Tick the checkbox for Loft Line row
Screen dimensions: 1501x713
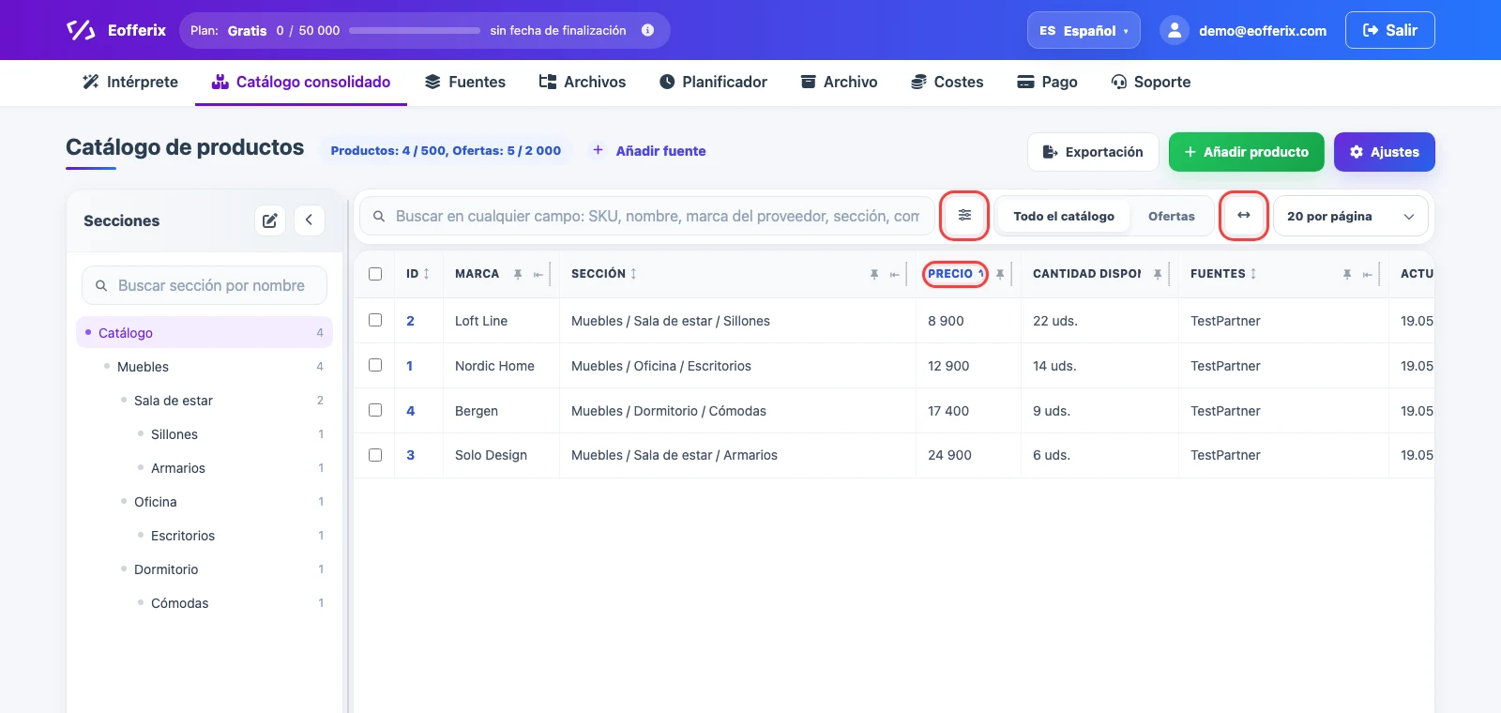pos(375,320)
